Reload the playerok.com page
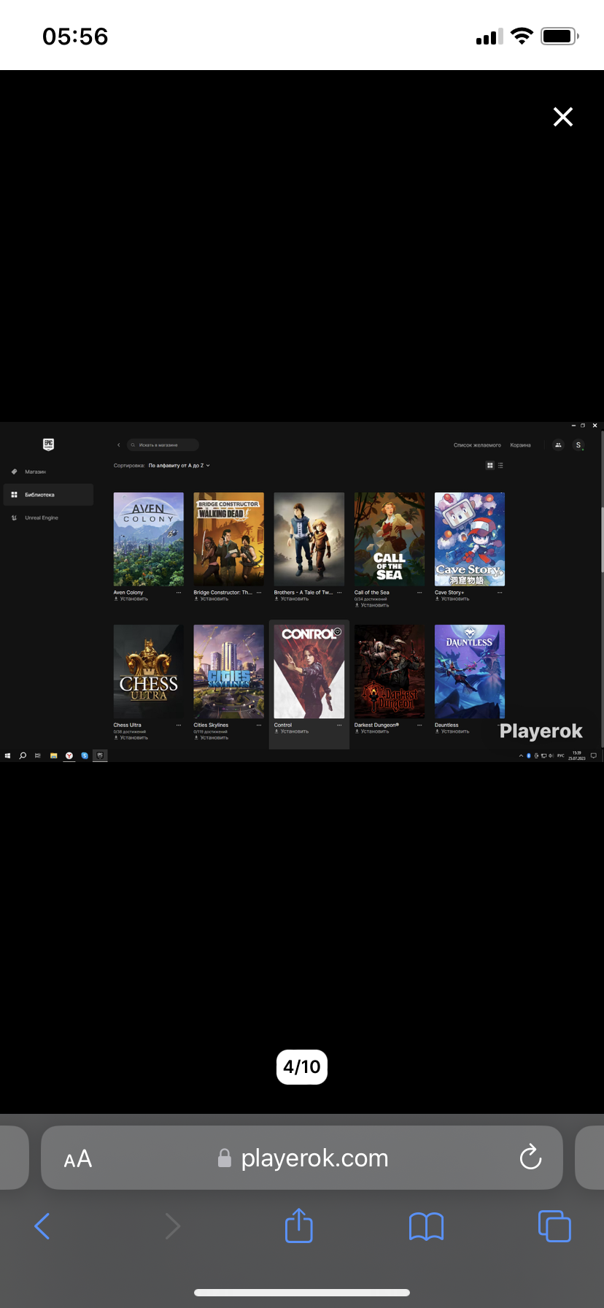 (530, 1158)
